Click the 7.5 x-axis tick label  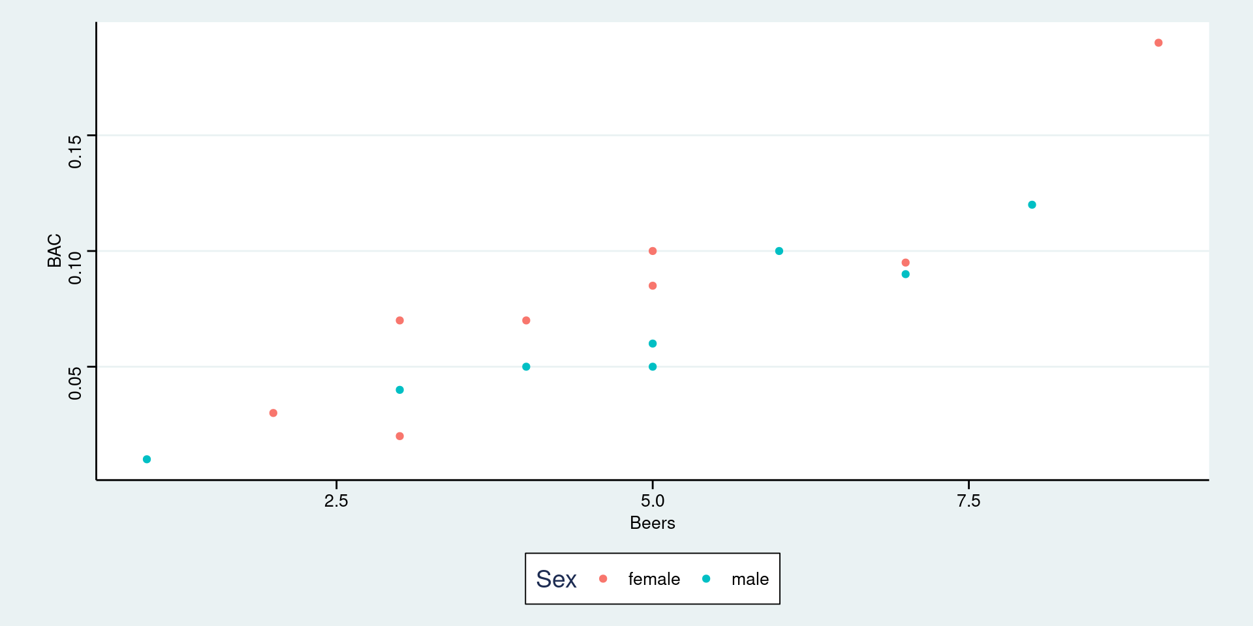click(968, 501)
